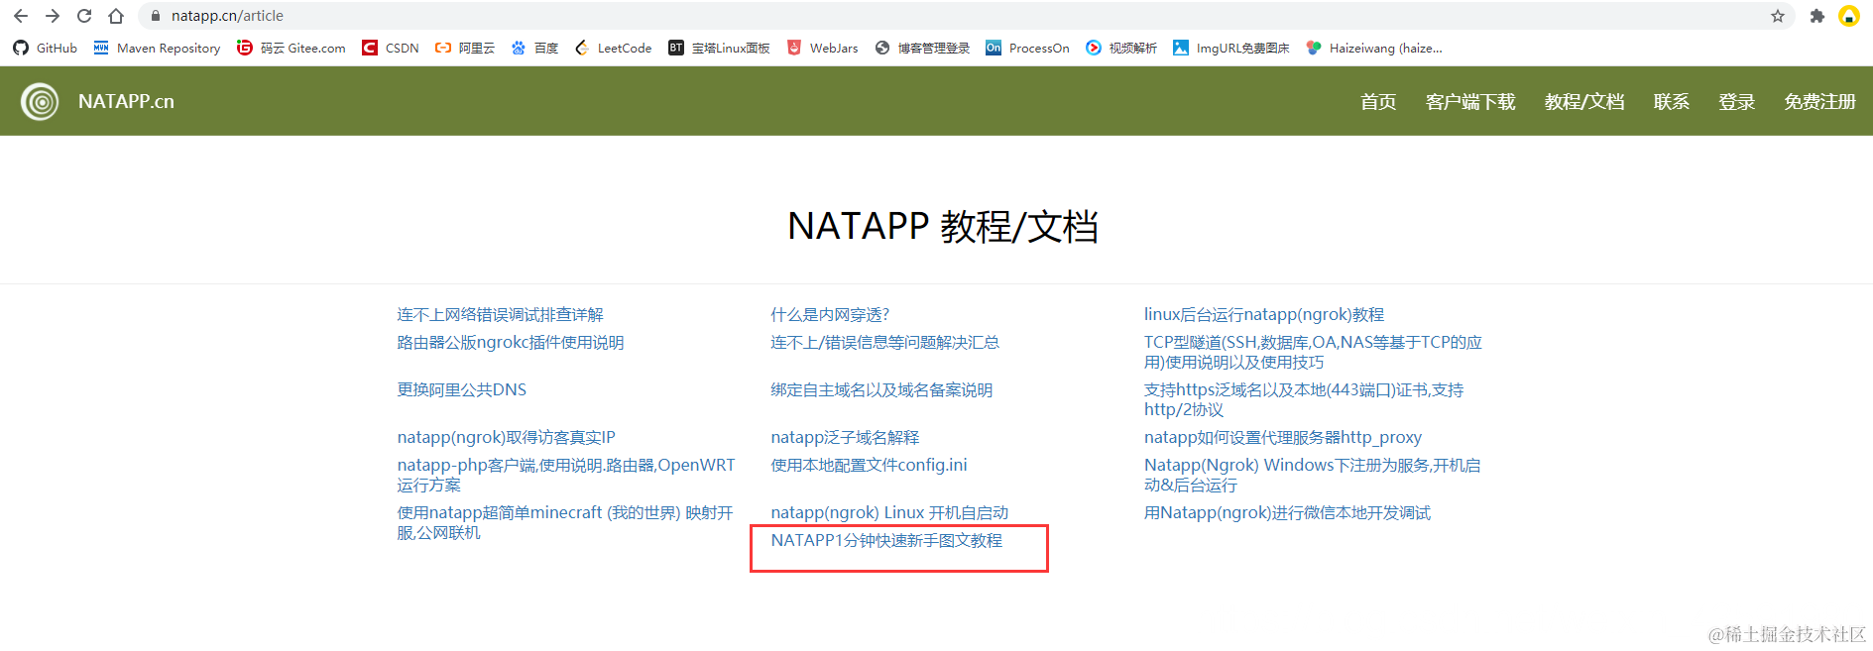Go to 首页 in the navigation bar
The width and height of the screenshot is (1873, 651).
click(x=1378, y=101)
